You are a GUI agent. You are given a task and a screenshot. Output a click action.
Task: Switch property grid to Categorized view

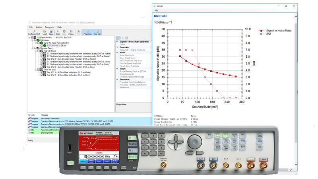118,38
